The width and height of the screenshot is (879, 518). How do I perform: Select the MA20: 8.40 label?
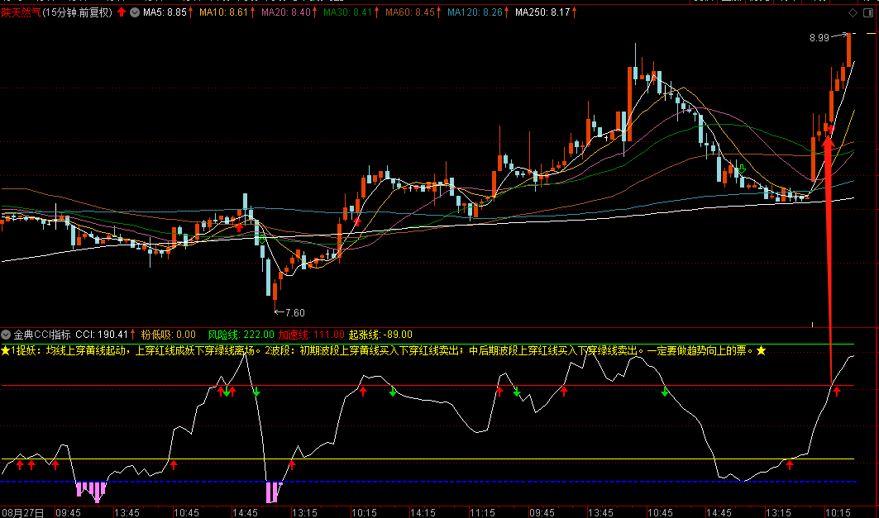pos(285,12)
